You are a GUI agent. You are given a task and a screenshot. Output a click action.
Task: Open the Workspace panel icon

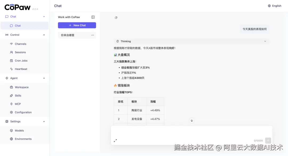click(x=11, y=87)
